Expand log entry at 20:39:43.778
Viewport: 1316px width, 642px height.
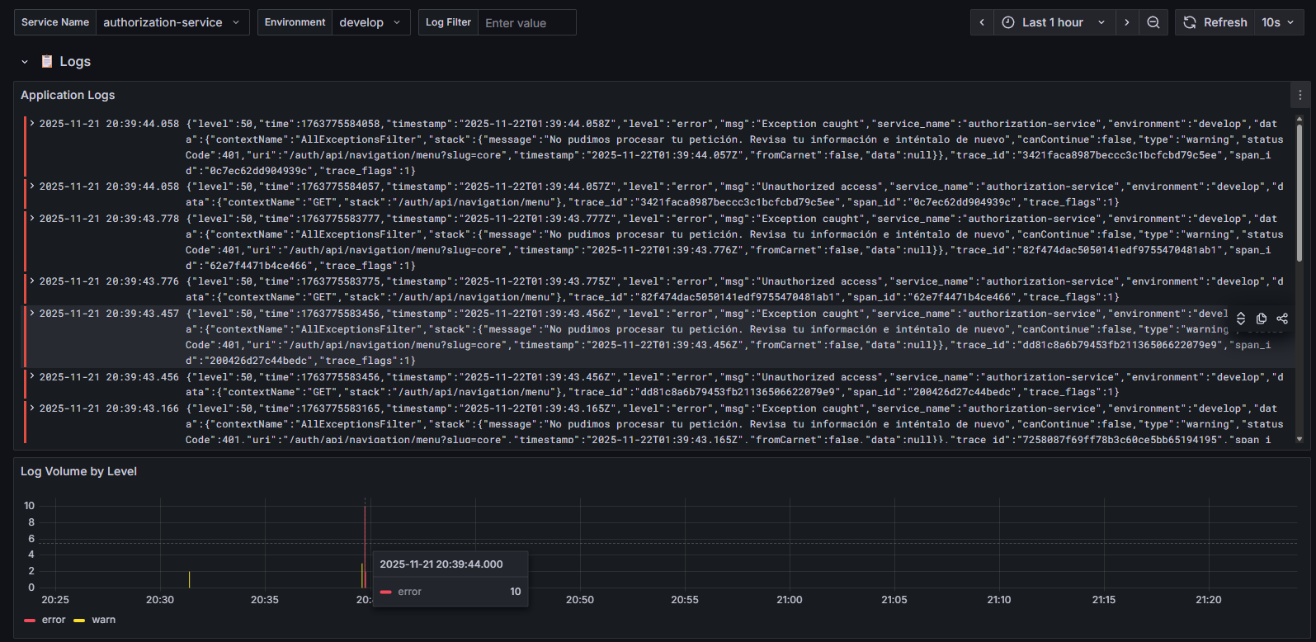click(x=32, y=218)
